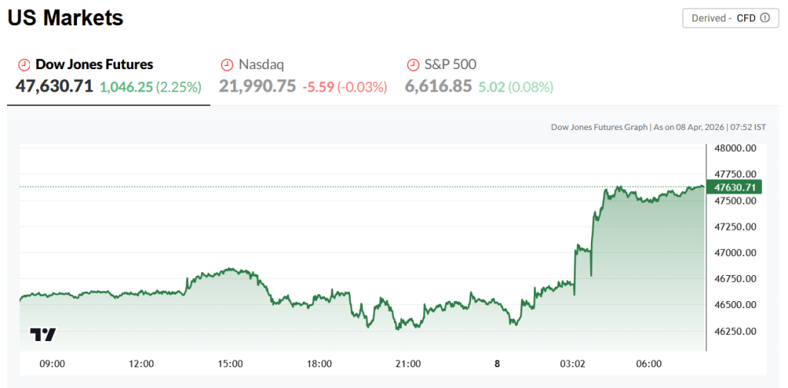This screenshot has width=788, height=388.
Task: Select the S&P 500 tab
Action: [449, 65]
